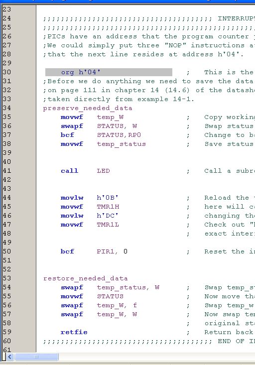This screenshot has width=255, height=365.
Task: Click comment '; Reload the' on line 44
Action: [220, 198]
